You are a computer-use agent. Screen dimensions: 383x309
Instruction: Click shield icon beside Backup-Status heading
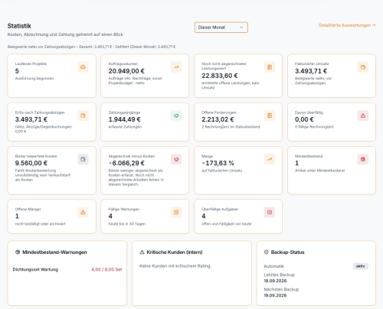click(267, 252)
